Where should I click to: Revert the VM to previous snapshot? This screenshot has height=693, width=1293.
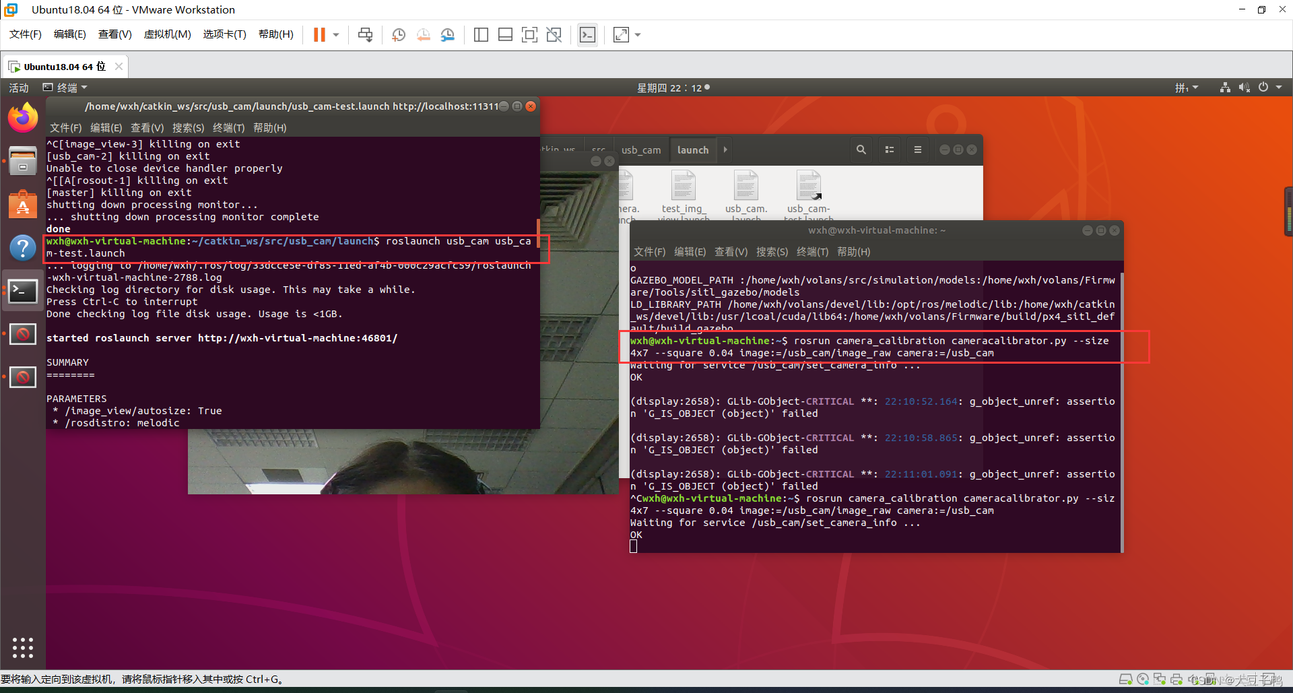coord(423,34)
